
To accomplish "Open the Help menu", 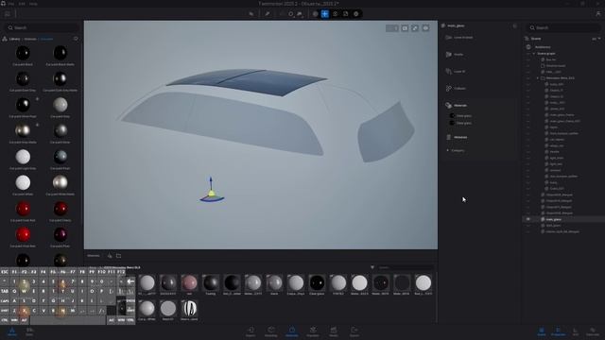I will coord(33,4).
